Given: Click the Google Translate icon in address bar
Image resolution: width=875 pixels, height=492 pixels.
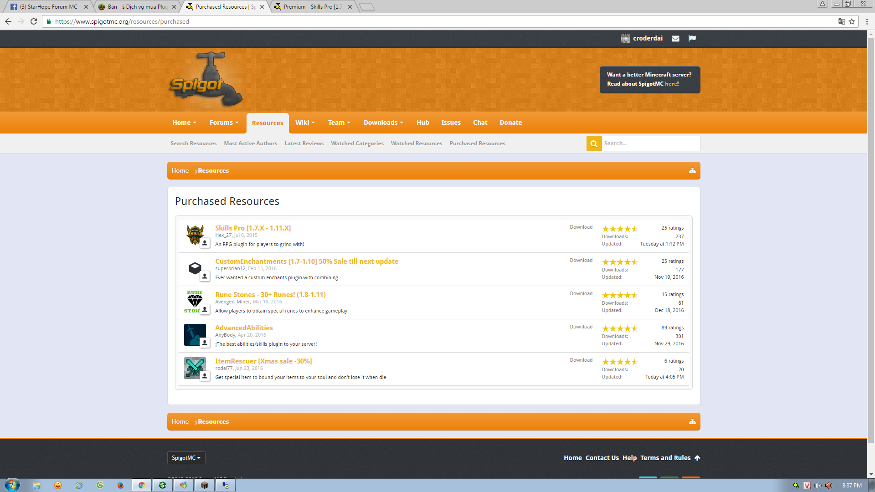Looking at the screenshot, I should click(841, 21).
